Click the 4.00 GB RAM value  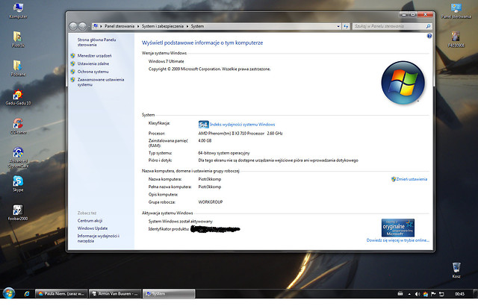click(205, 140)
